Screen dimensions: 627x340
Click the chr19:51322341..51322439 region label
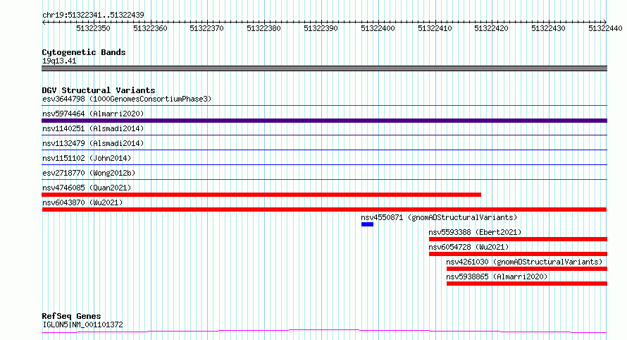[93, 15]
